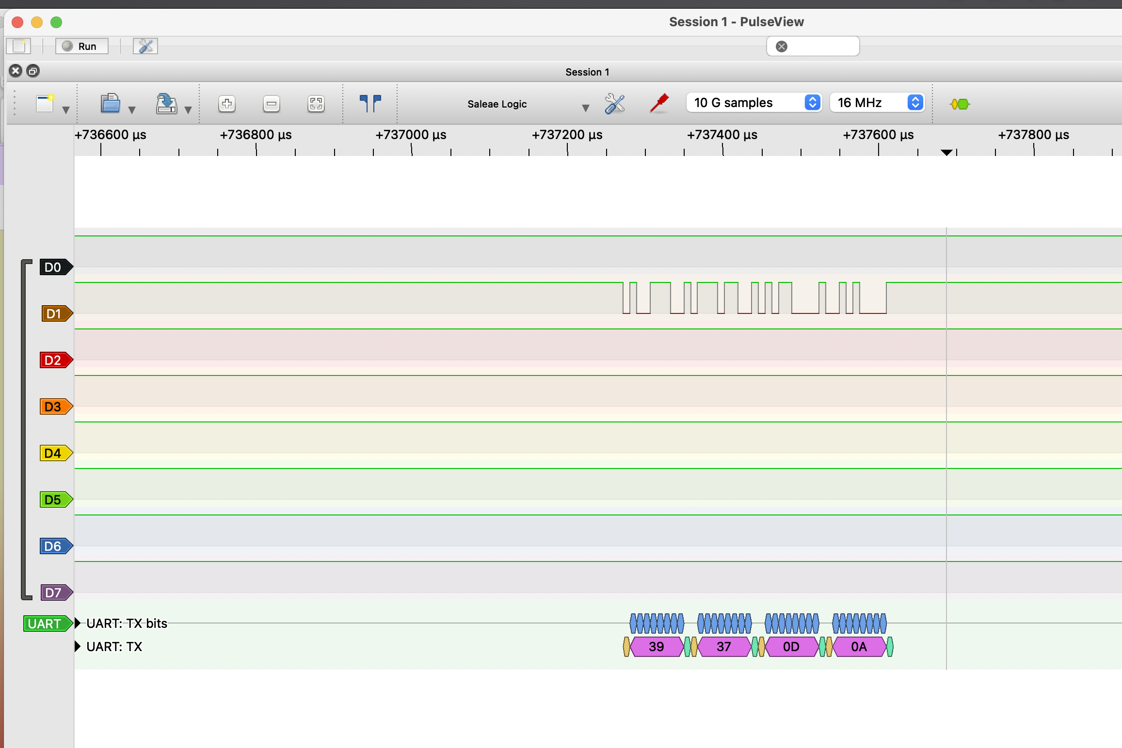Image resolution: width=1122 pixels, height=748 pixels.
Task: Click the save file icon
Action: tap(166, 104)
